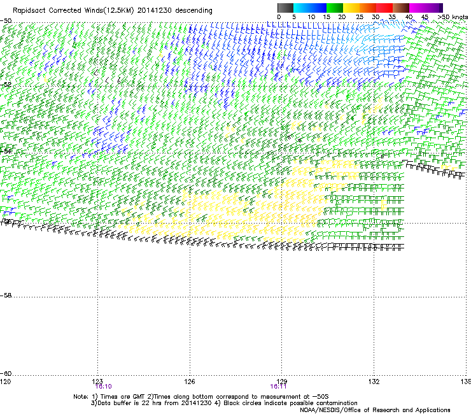The image size is (471, 414).
Task: Click the '-52' latitude axis label
Action: pyautogui.click(x=6, y=85)
